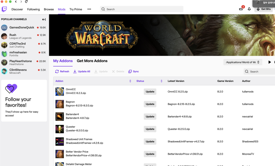This screenshot has width=275, height=166.
Task: Click the greyed Update toolbar button
Action: point(101,71)
